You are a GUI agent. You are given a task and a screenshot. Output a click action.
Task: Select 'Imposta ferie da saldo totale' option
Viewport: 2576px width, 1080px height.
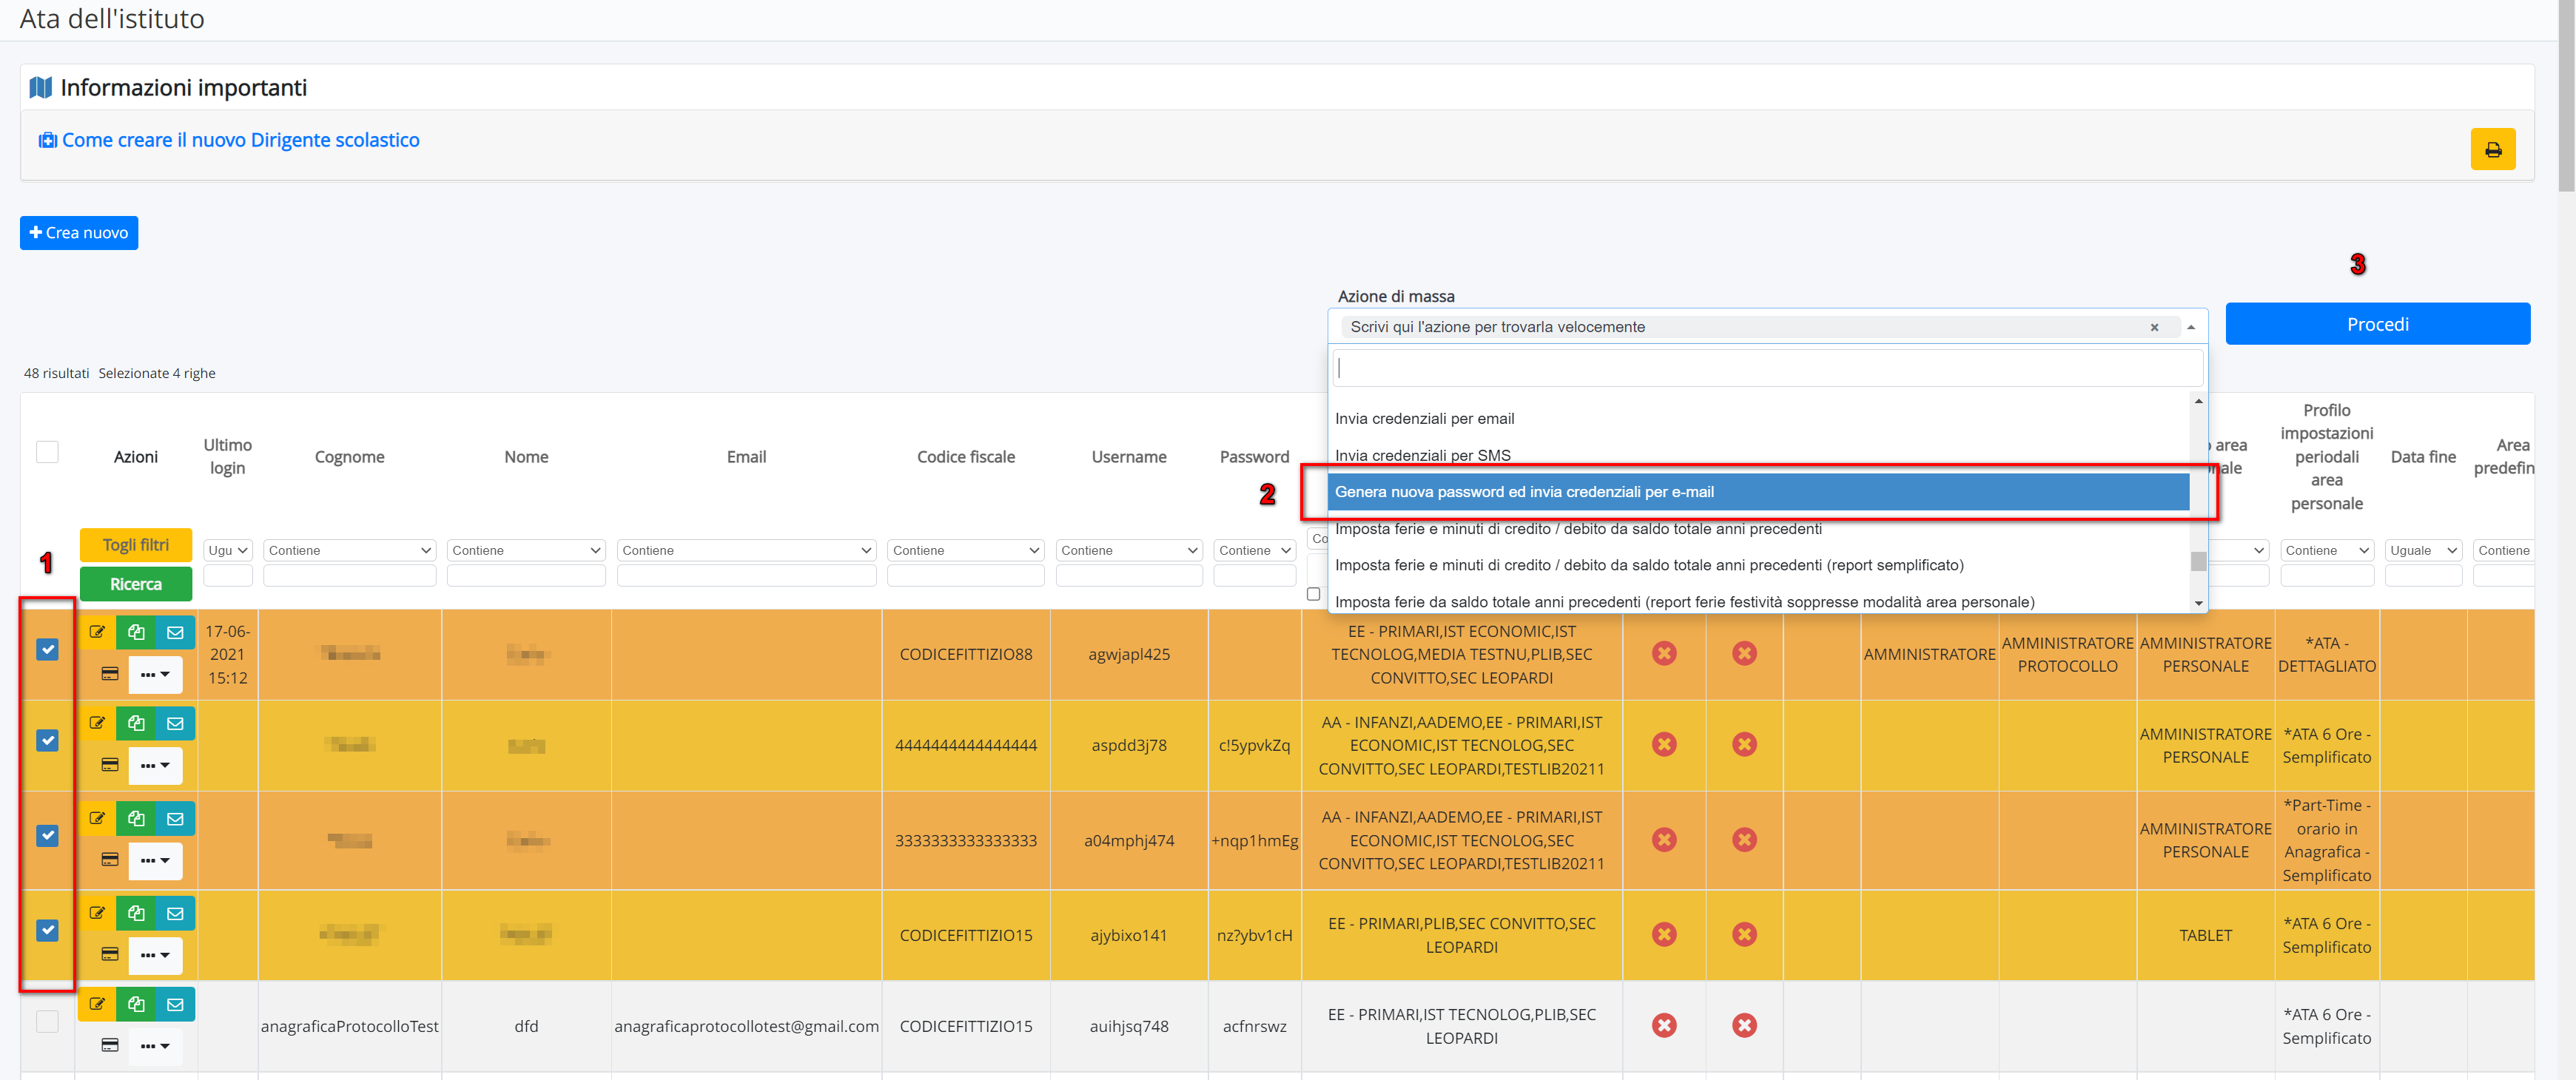click(x=1758, y=602)
